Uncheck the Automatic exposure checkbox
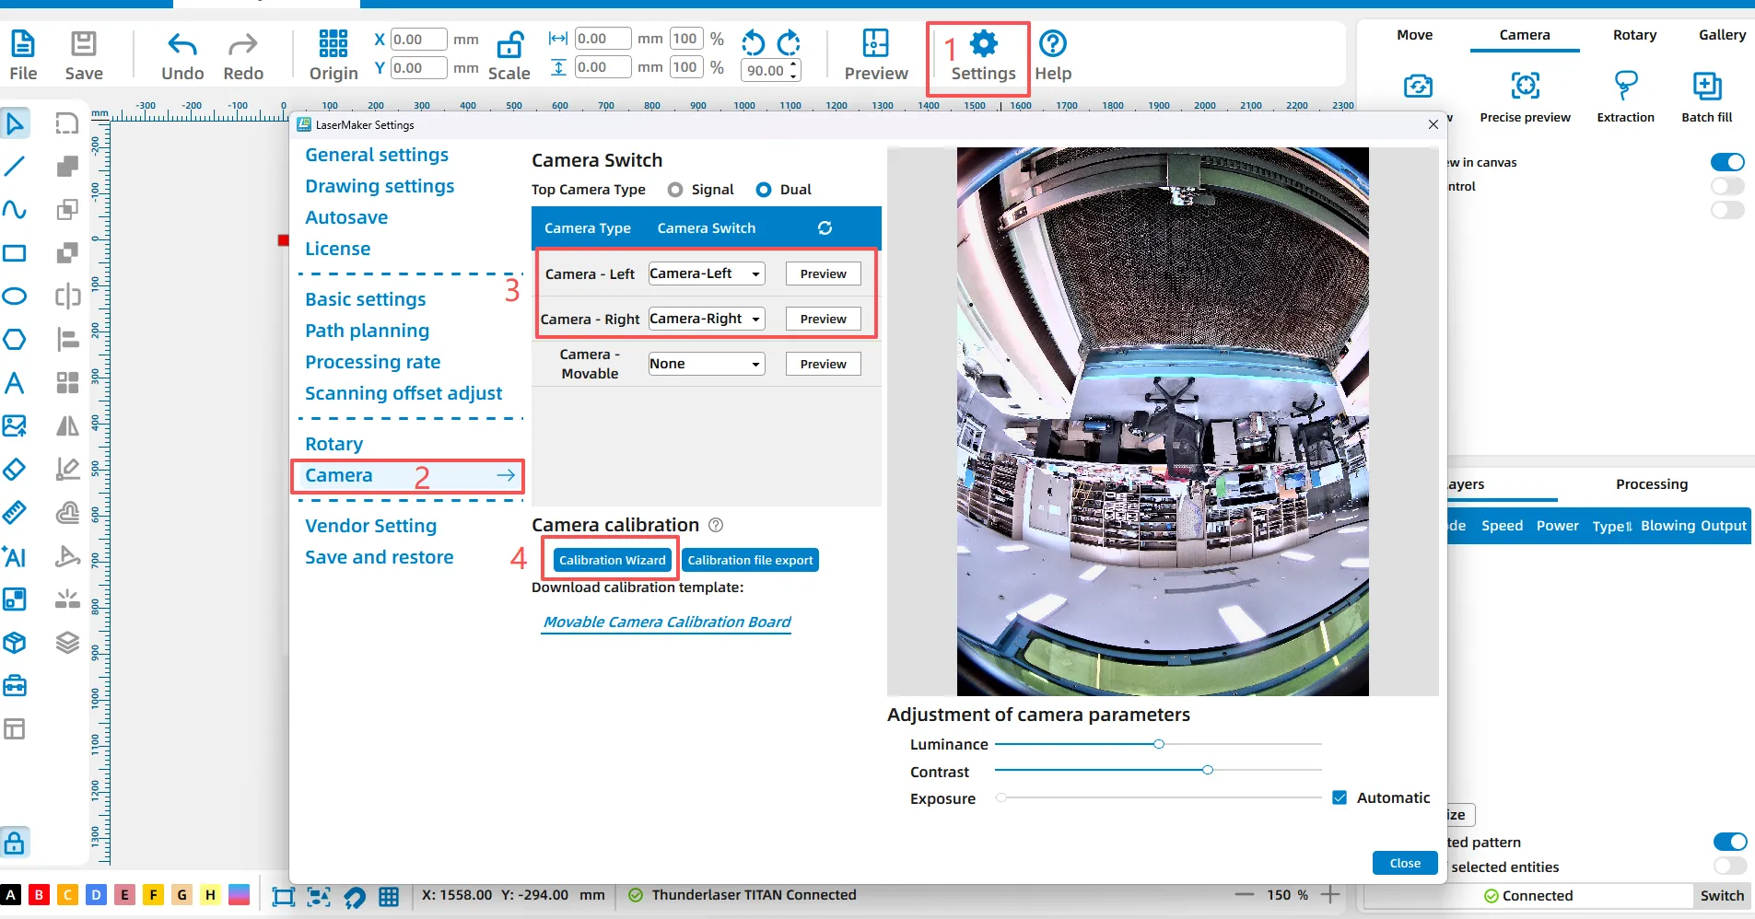Viewport: 1755px width, 919px height. click(x=1340, y=797)
